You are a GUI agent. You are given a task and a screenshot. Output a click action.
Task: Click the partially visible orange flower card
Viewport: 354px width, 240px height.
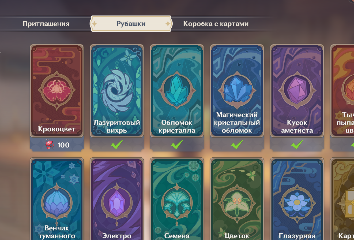pos(342,91)
